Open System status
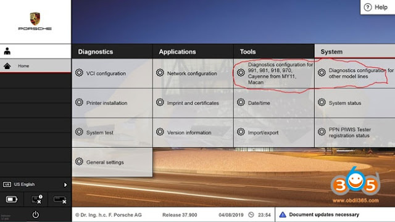The height and width of the screenshot is (222, 395). 355,103
